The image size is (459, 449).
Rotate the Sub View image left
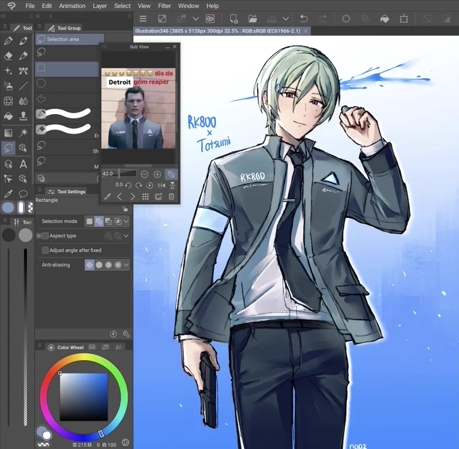(128, 185)
